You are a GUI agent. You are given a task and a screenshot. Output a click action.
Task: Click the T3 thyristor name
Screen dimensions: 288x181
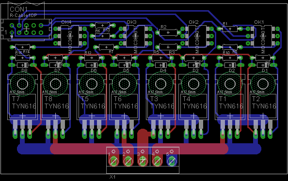154,99
